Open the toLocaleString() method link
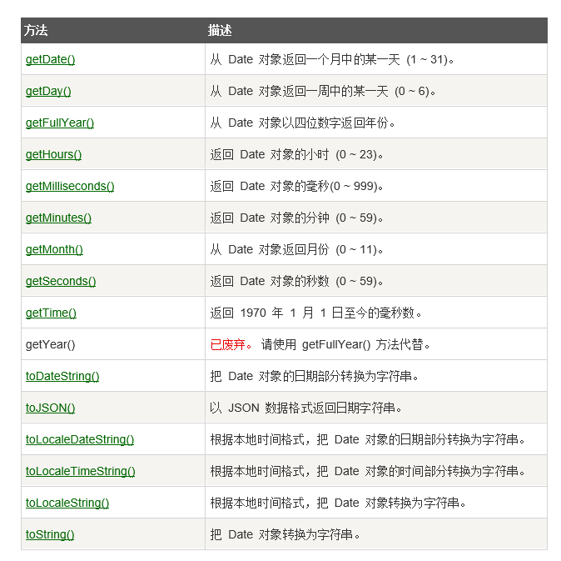Image resolution: width=561 pixels, height=561 pixels. point(67,503)
